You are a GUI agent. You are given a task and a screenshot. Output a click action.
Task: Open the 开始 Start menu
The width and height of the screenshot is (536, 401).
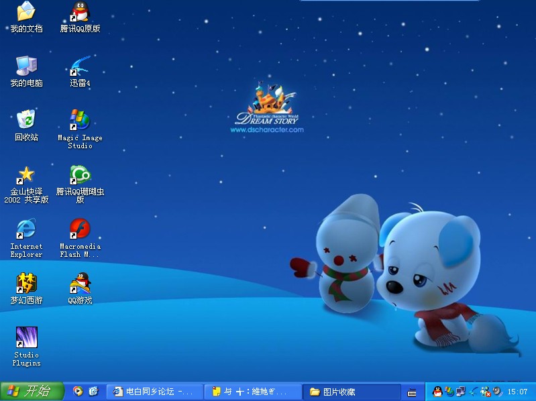(32, 391)
